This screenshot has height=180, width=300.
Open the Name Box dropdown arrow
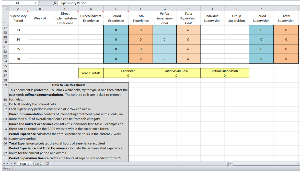click(36, 3)
